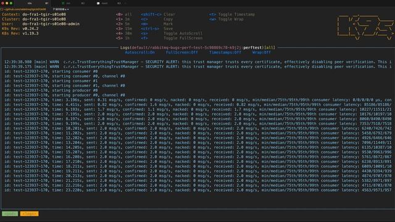Click the K8s Rev value v1.19.3
The height and width of the screenshot is (222, 395).
coord(30,33)
